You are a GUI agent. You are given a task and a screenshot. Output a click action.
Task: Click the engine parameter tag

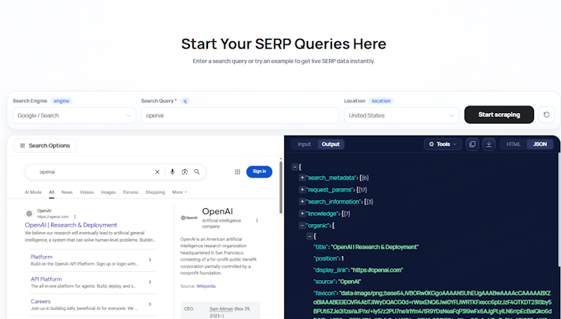[61, 101]
